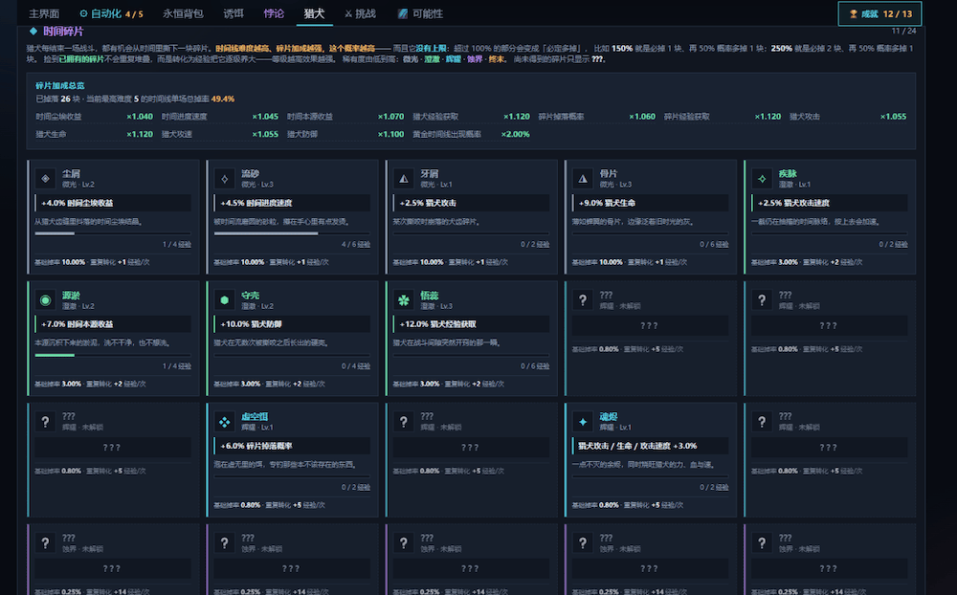Image resolution: width=957 pixels, height=595 pixels.
Task: Click the 时间碎片 header diamond icon
Action: click(x=33, y=32)
